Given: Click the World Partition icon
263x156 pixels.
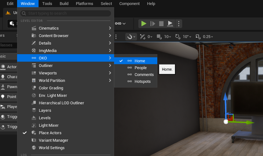Looking at the screenshot, I should click(34, 80).
